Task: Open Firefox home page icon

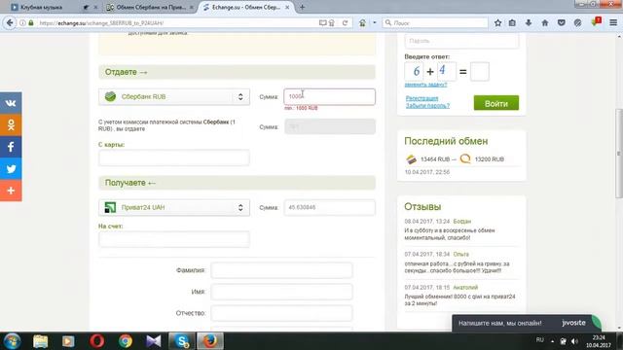Action: tap(545, 23)
